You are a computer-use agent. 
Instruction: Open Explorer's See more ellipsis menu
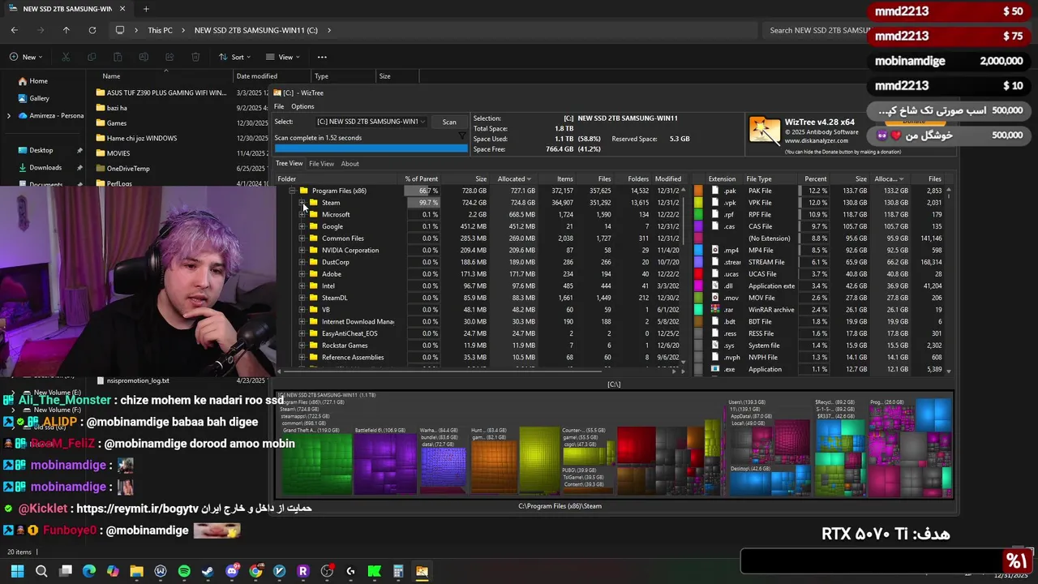click(322, 57)
